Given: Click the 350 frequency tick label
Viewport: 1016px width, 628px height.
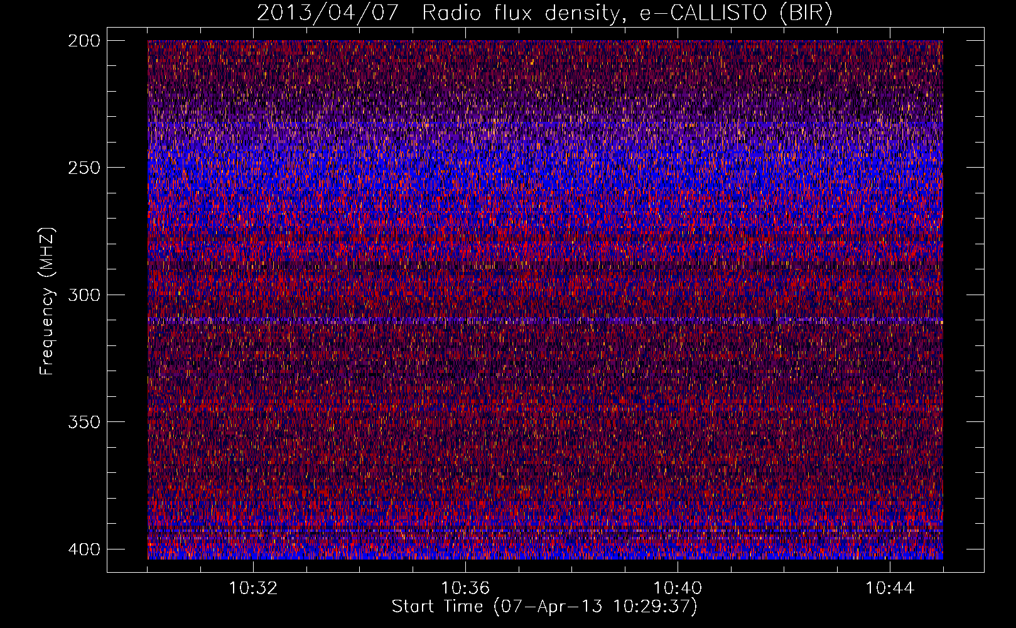Looking at the screenshot, I should point(84,421).
